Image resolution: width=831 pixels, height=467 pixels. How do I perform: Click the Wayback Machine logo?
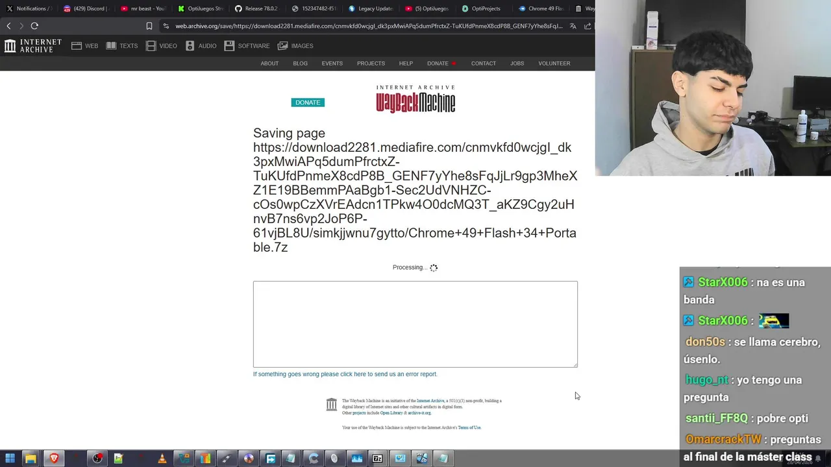pyautogui.click(x=415, y=99)
